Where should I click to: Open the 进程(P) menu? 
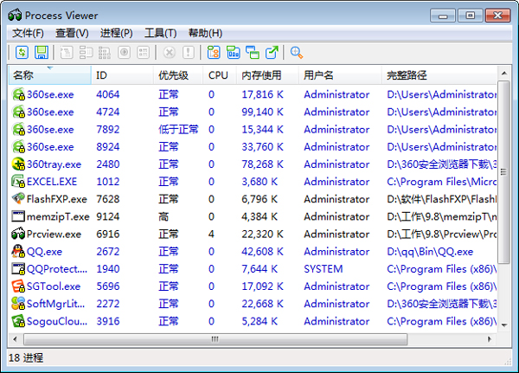[117, 33]
